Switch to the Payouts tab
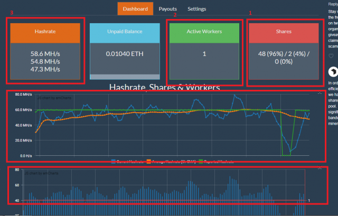Viewport: 338px width, 216px height. point(168,9)
